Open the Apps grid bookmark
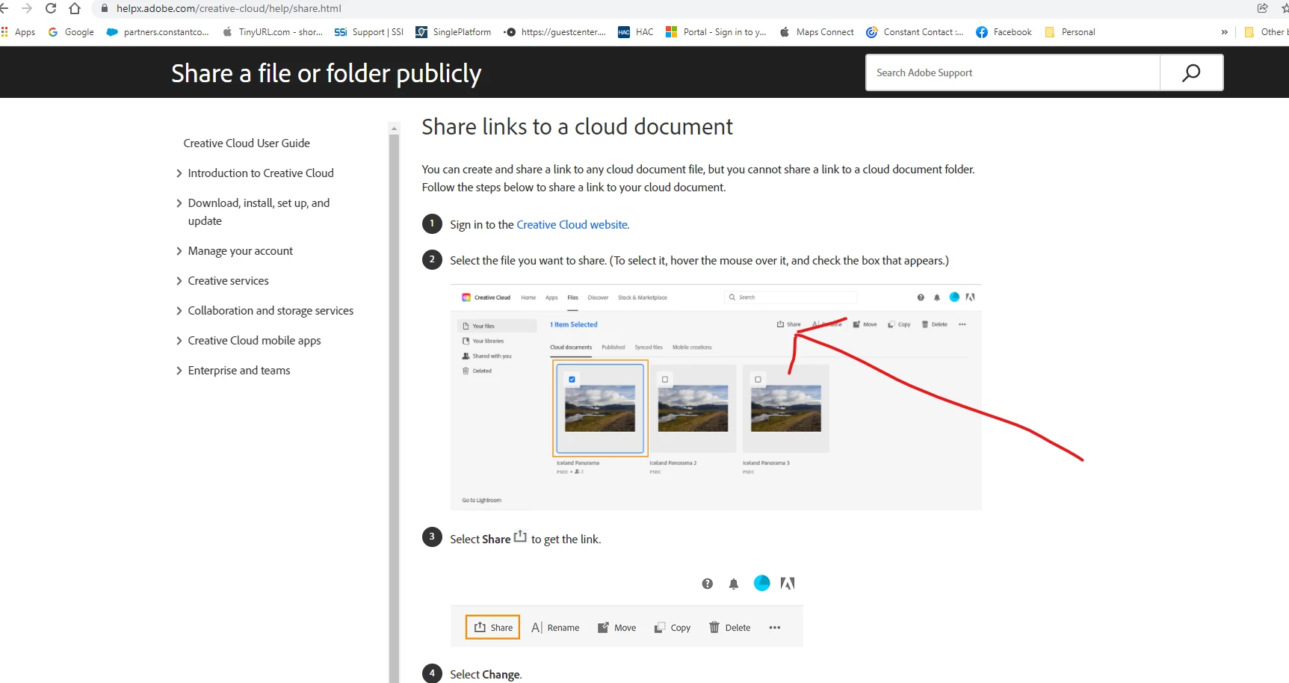The height and width of the screenshot is (683, 1289). pyautogui.click(x=19, y=32)
